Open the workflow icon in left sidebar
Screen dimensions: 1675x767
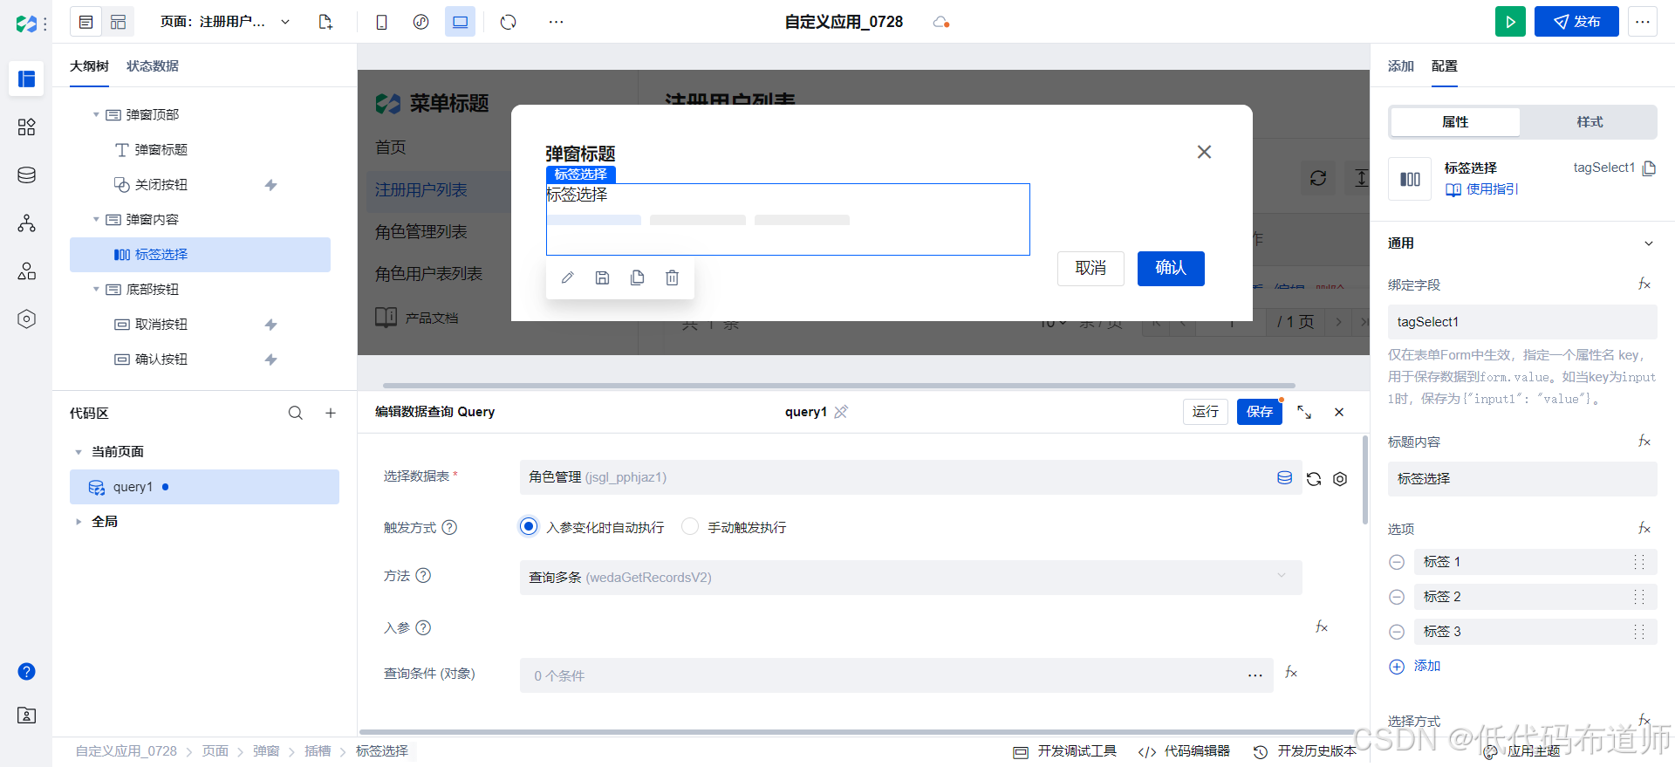tap(27, 223)
